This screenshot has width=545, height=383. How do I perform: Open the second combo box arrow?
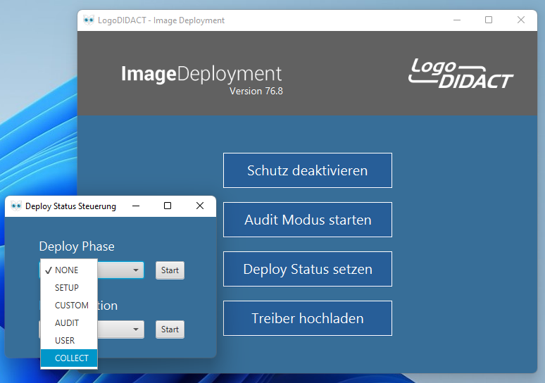[136, 329]
